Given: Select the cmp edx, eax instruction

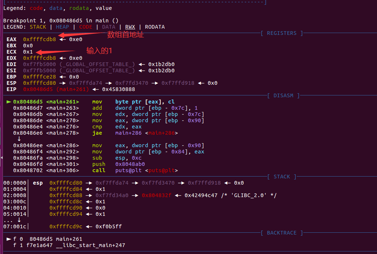Looking at the screenshot, I should [x=117, y=127].
